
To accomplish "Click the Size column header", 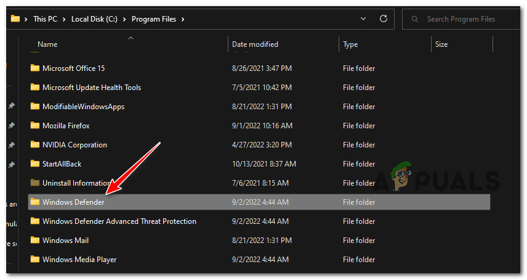I will pyautogui.click(x=441, y=44).
